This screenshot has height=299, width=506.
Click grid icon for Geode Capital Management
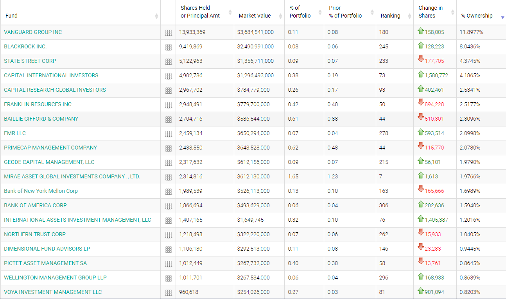(169, 163)
